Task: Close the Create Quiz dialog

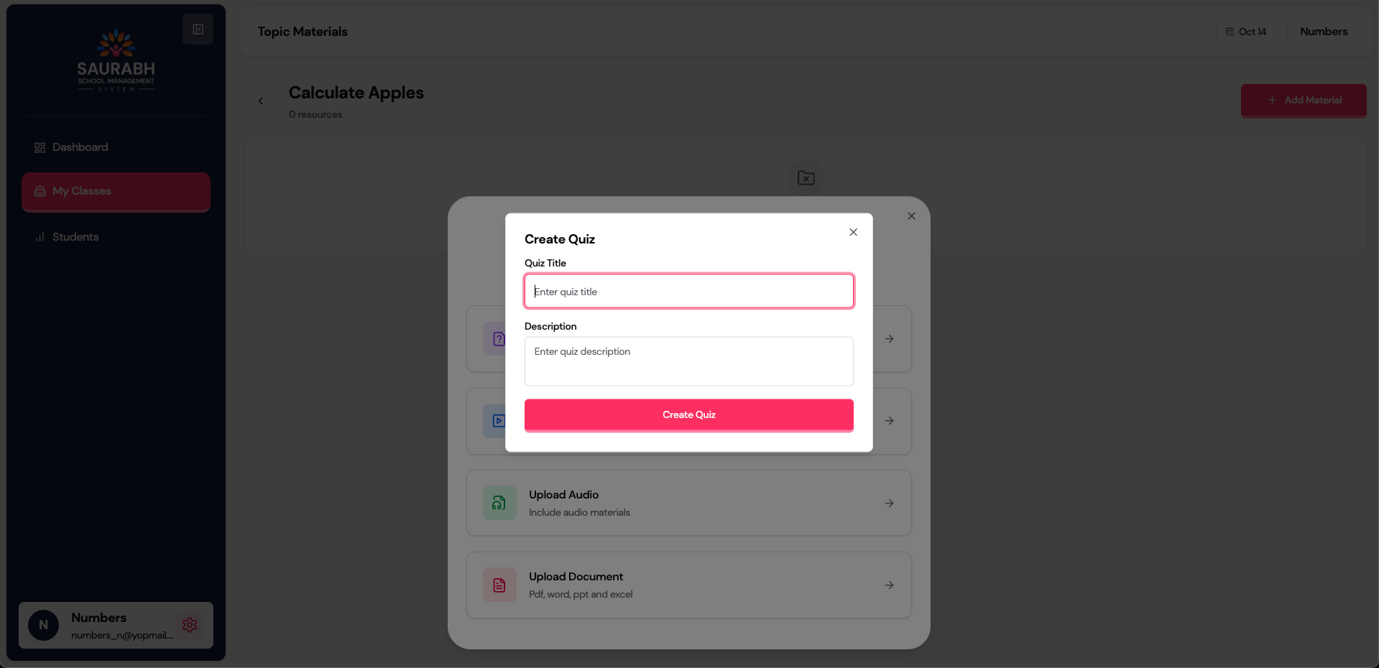Action: tap(853, 232)
